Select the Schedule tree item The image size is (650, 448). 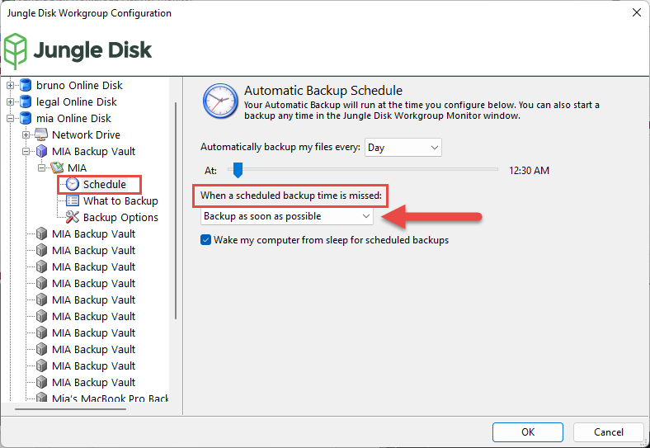(x=105, y=184)
